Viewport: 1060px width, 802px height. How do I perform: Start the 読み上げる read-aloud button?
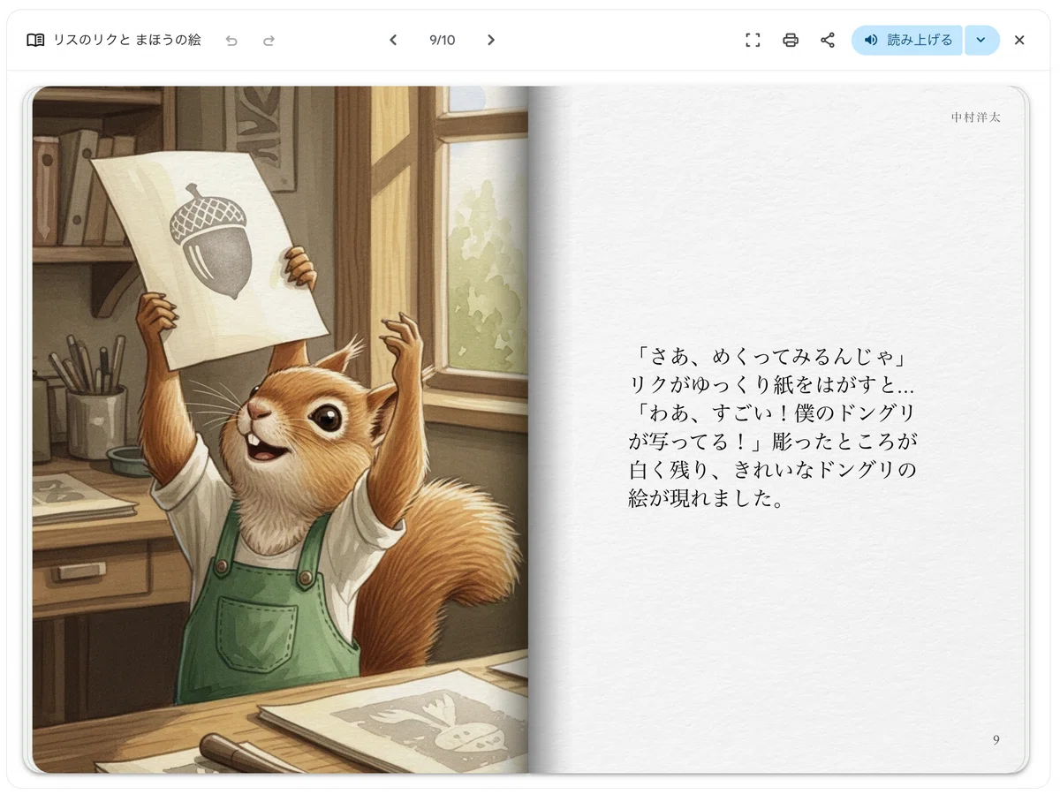(907, 40)
